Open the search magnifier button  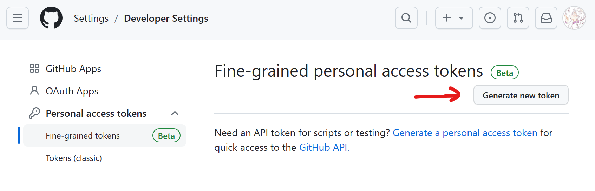tap(406, 18)
